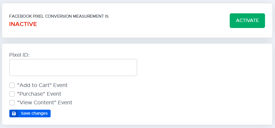Click the "Add to Cart" Event label text
The width and height of the screenshot is (275, 128).
(x=42, y=85)
